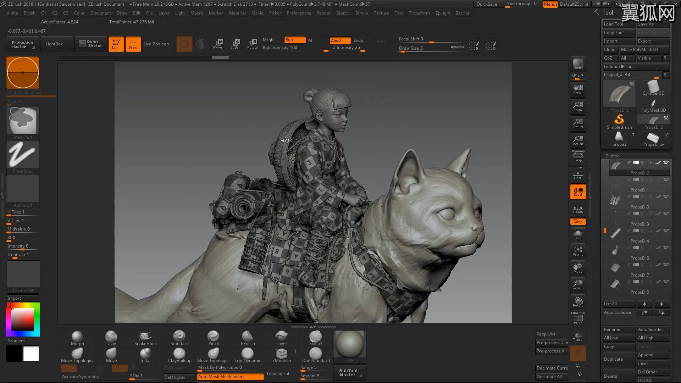Viewport: 681px width, 383px height.
Task: Pick the Inflat brush
Action: pyautogui.click(x=145, y=355)
